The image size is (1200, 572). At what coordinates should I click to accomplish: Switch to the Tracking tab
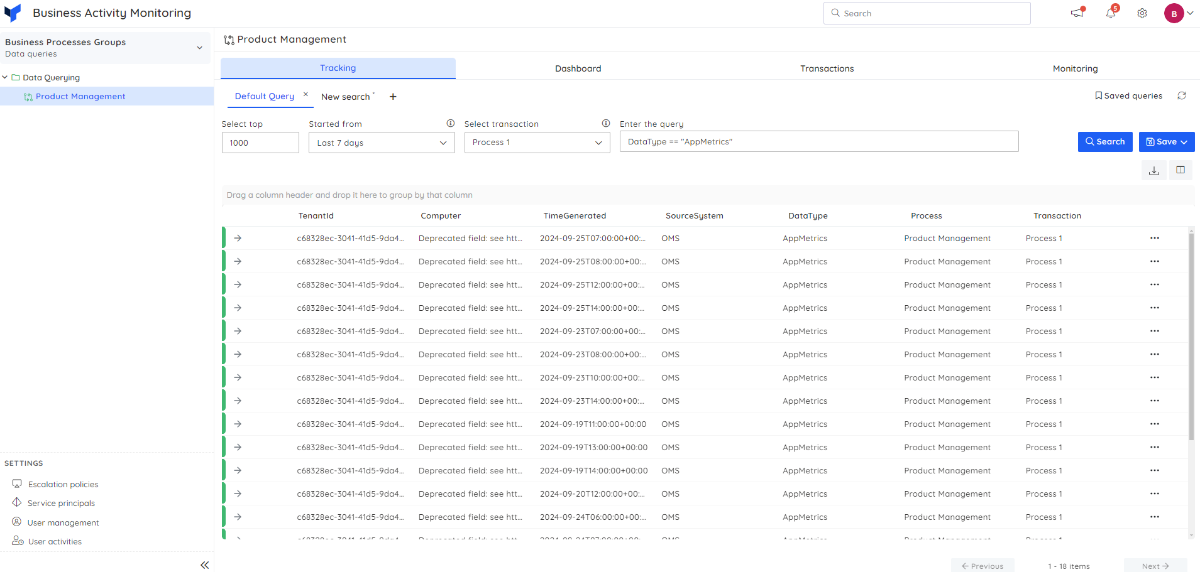(x=338, y=68)
